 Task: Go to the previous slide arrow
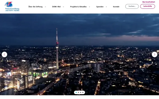tap(4, 54)
